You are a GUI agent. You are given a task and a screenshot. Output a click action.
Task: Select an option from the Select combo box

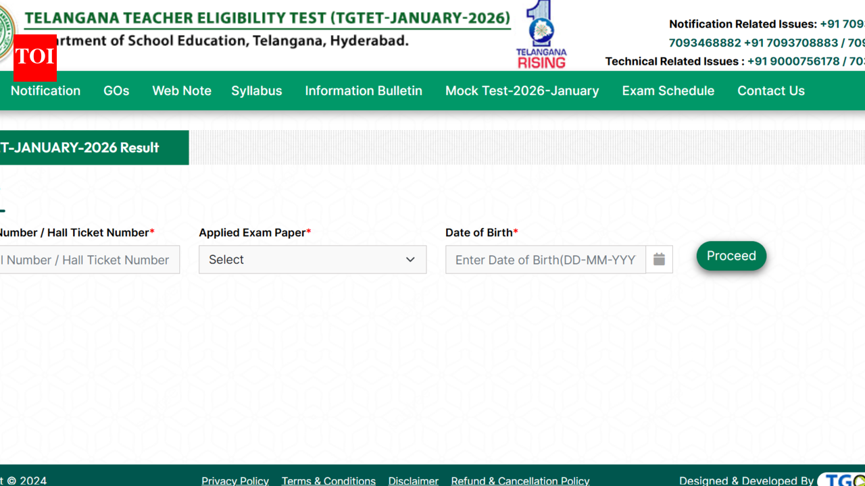point(312,259)
